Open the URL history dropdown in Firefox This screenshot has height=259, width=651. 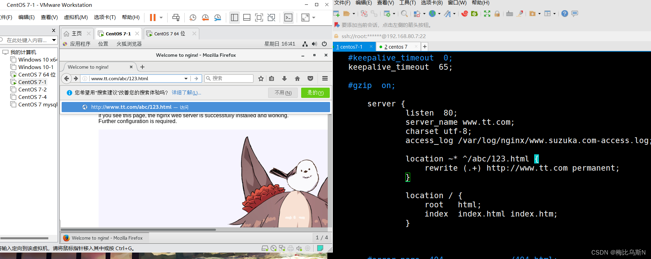186,79
